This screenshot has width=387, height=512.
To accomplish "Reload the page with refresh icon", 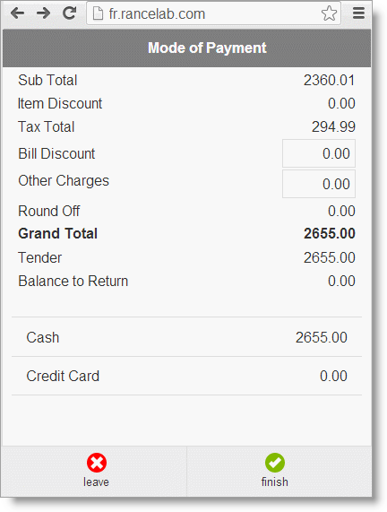I will 70,13.
